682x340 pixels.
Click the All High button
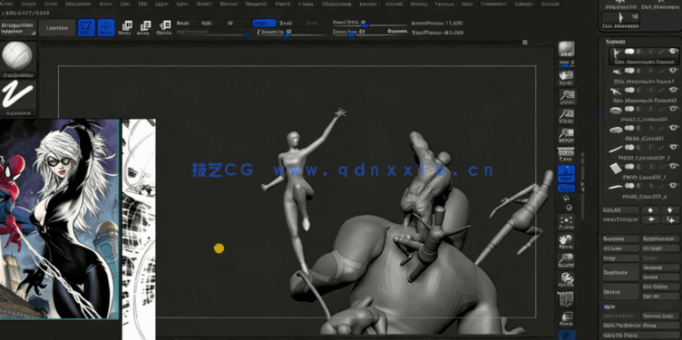pyautogui.click(x=660, y=248)
